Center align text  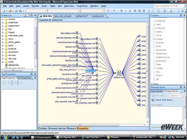[x=139, y=11]
